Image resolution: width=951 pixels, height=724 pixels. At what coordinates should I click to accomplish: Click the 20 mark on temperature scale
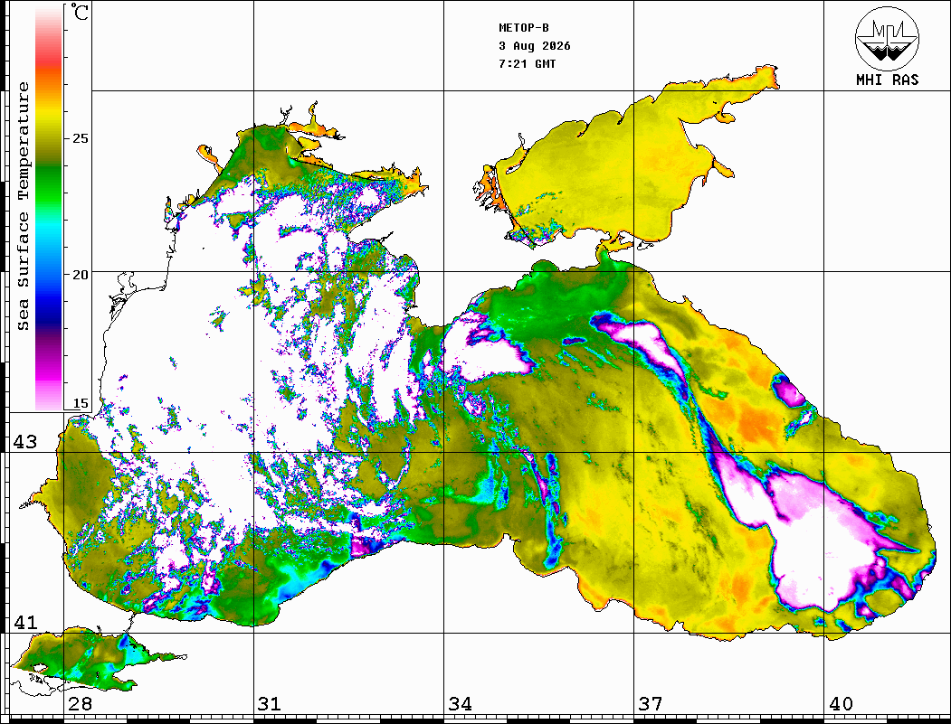[x=80, y=275]
